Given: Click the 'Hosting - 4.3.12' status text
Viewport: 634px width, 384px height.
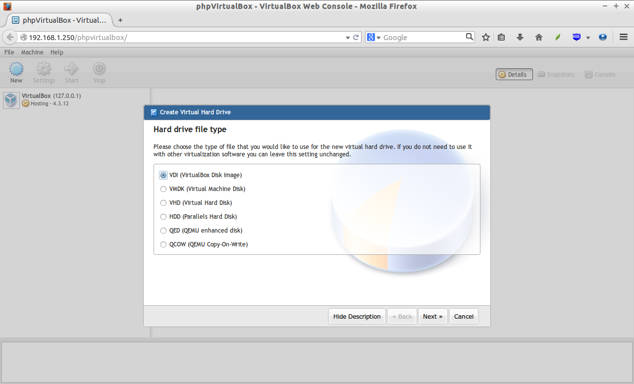Looking at the screenshot, I should pyautogui.click(x=50, y=104).
